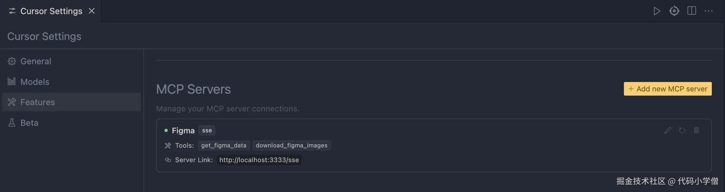This screenshot has width=725, height=192.
Task: Open the Models settings section
Action: [35, 82]
